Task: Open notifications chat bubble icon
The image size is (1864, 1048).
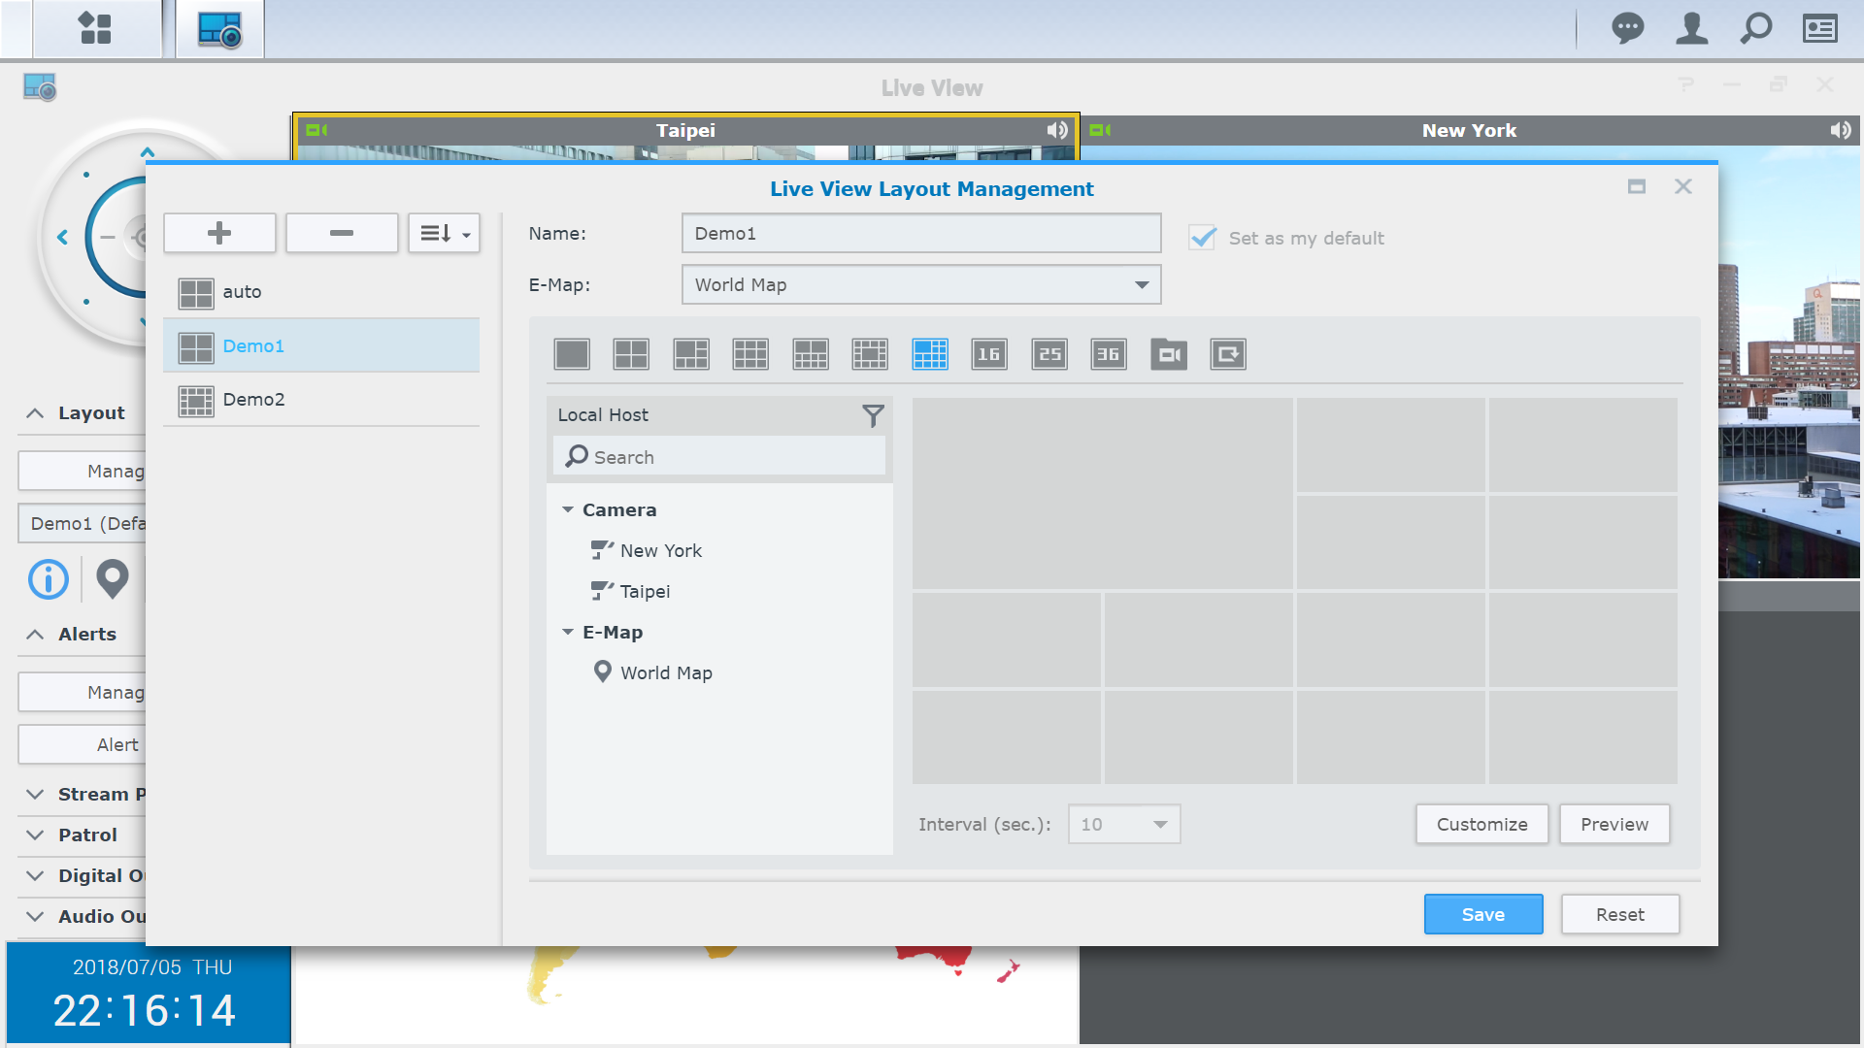Action: [1628, 28]
